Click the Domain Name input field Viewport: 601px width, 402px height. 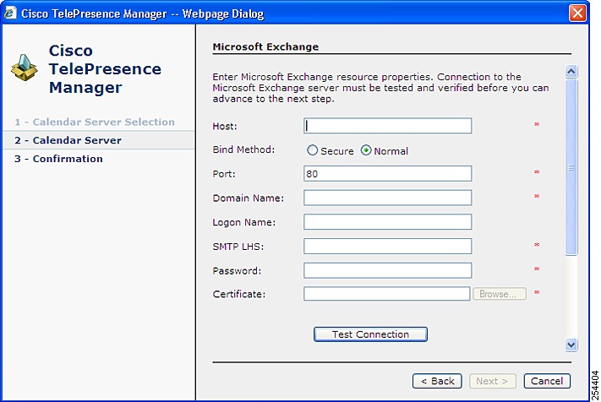(387, 198)
